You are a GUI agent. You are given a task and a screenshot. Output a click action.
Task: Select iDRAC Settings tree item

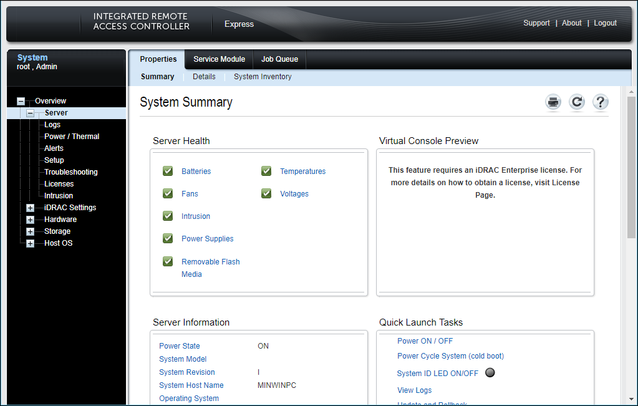[70, 207]
